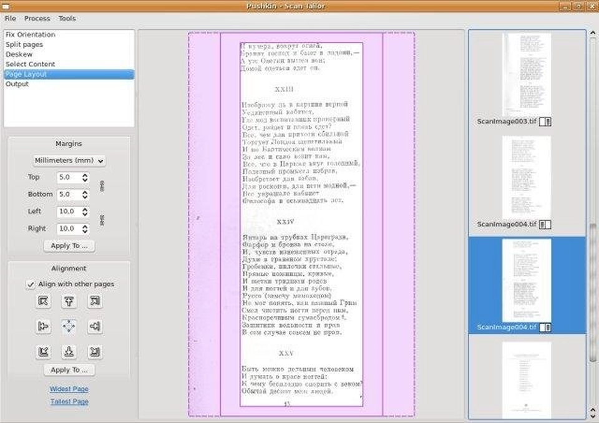Select middle-left alignment icon
The width and height of the screenshot is (599, 423).
[x=43, y=326]
